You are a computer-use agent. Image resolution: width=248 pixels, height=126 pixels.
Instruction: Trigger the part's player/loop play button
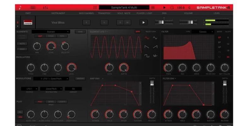tap(143, 22)
